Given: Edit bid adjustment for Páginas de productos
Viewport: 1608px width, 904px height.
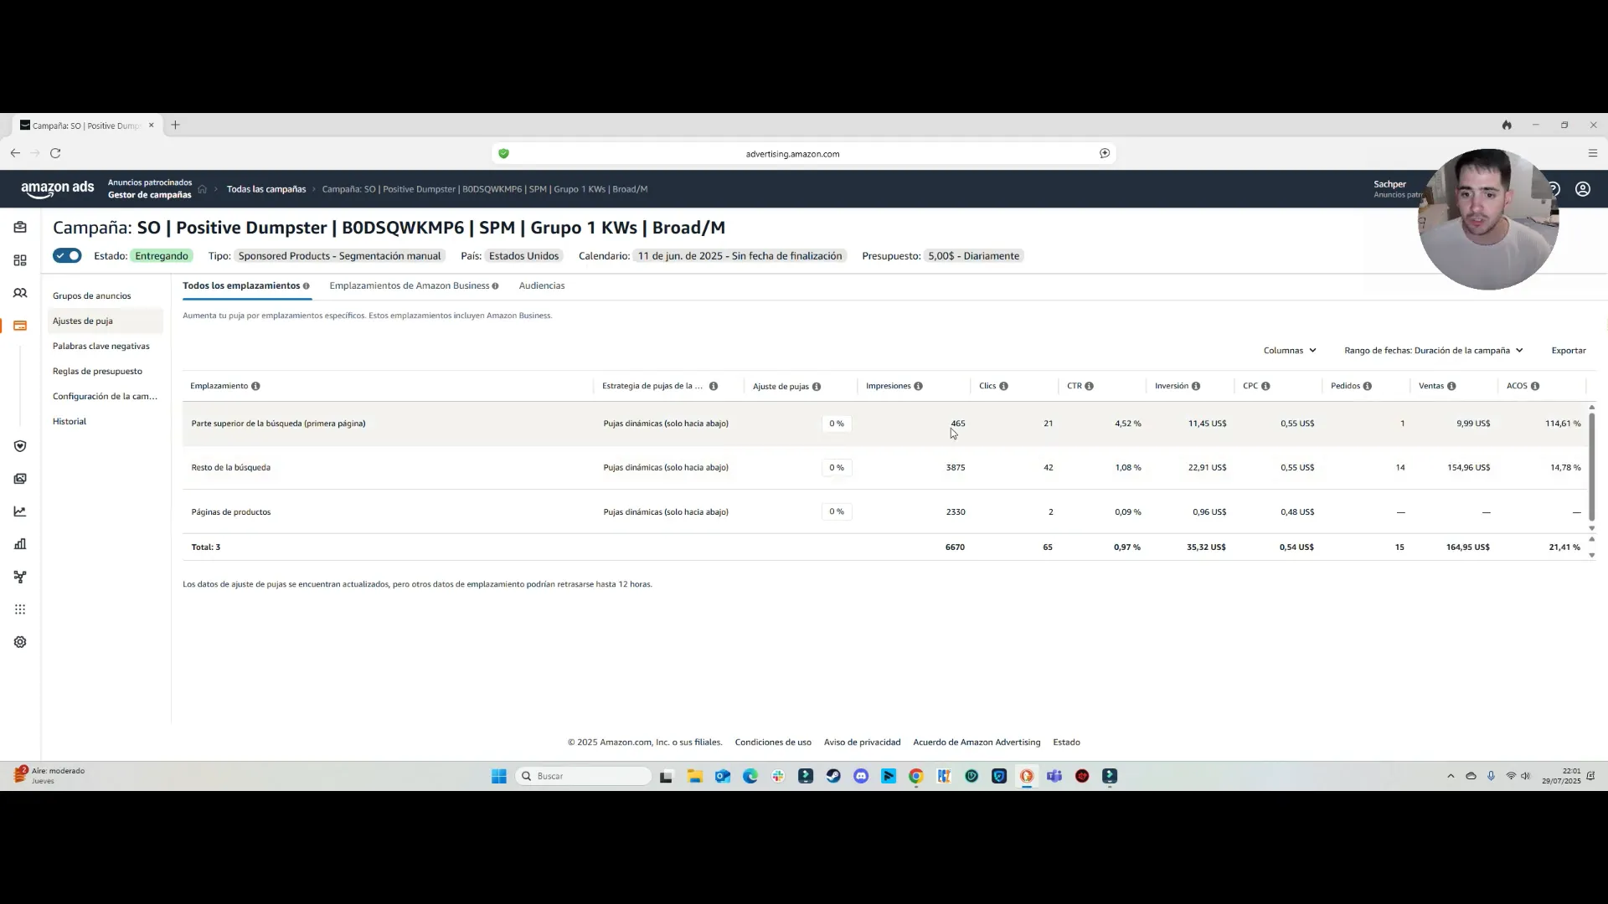Looking at the screenshot, I should tap(837, 511).
